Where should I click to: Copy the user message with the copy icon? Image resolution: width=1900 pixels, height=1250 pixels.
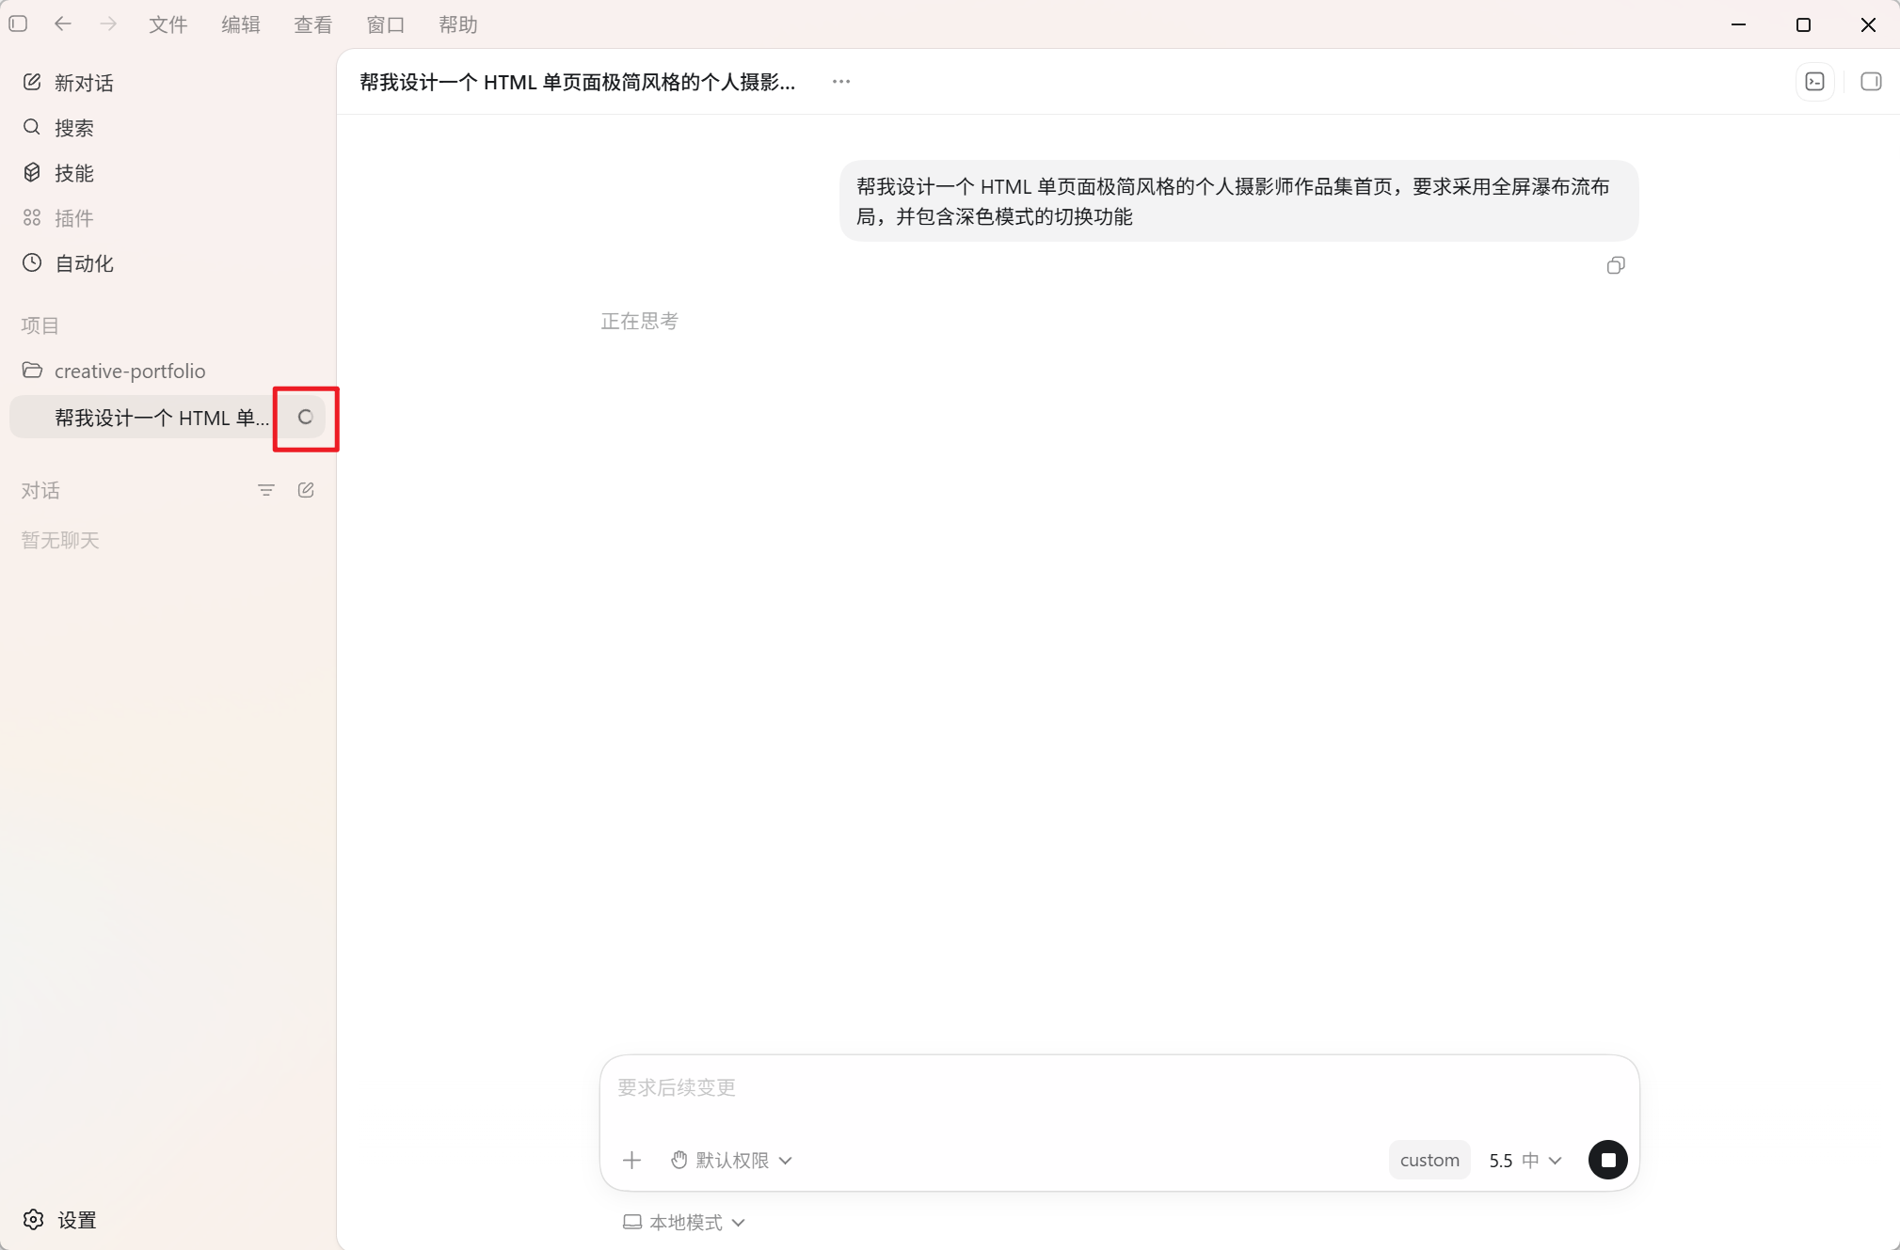pos(1616,266)
